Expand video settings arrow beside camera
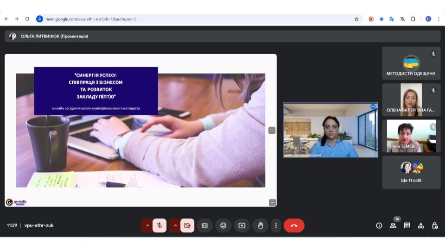This screenshot has width=445, height=250. [x=175, y=225]
